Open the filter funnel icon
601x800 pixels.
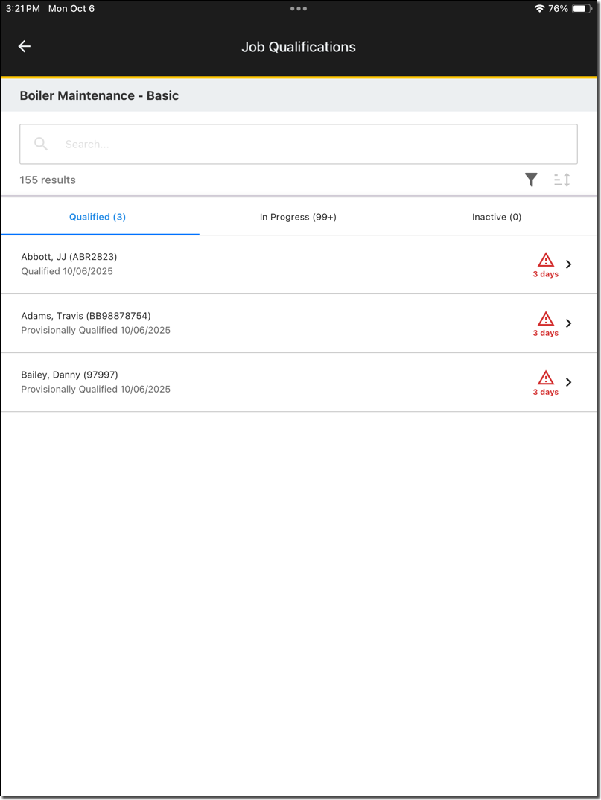click(531, 180)
